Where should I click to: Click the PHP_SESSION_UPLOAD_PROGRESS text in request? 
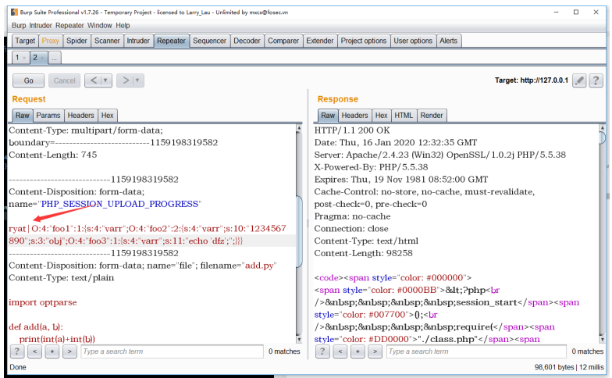(120, 204)
